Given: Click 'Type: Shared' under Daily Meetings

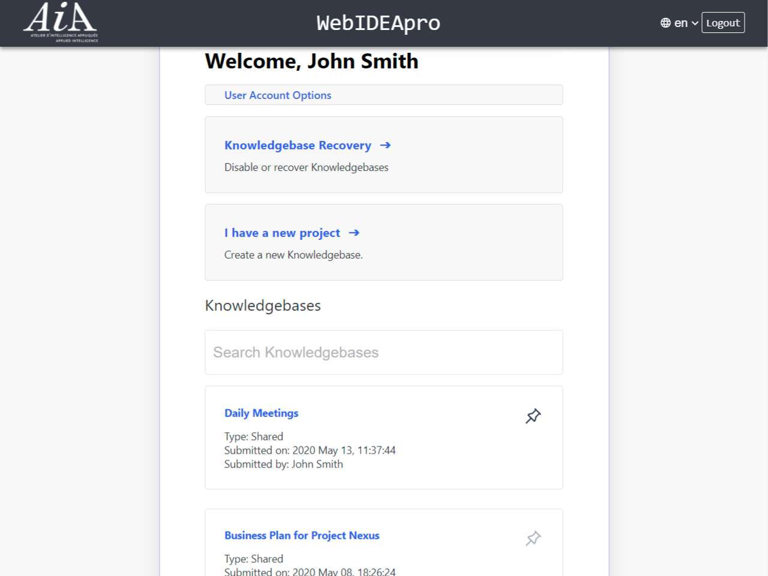Looking at the screenshot, I should point(254,436).
